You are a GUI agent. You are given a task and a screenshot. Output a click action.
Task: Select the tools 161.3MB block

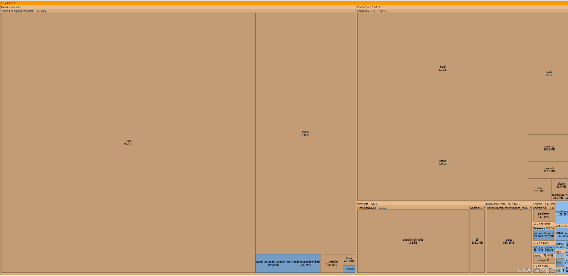pyautogui.click(x=539, y=190)
